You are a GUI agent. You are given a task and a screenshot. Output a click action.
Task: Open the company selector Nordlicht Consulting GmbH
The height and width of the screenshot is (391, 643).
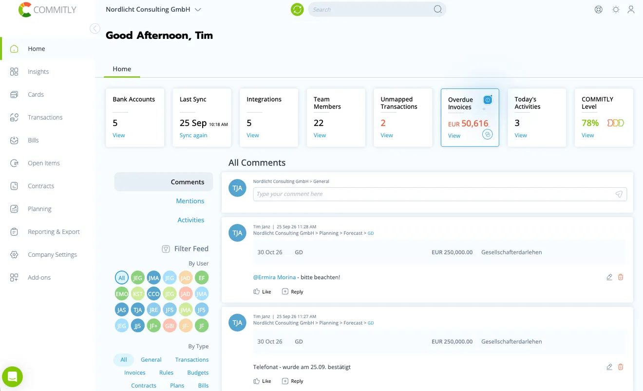pos(153,9)
